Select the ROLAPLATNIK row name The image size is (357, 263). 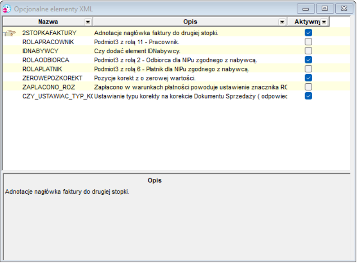pyautogui.click(x=42, y=69)
